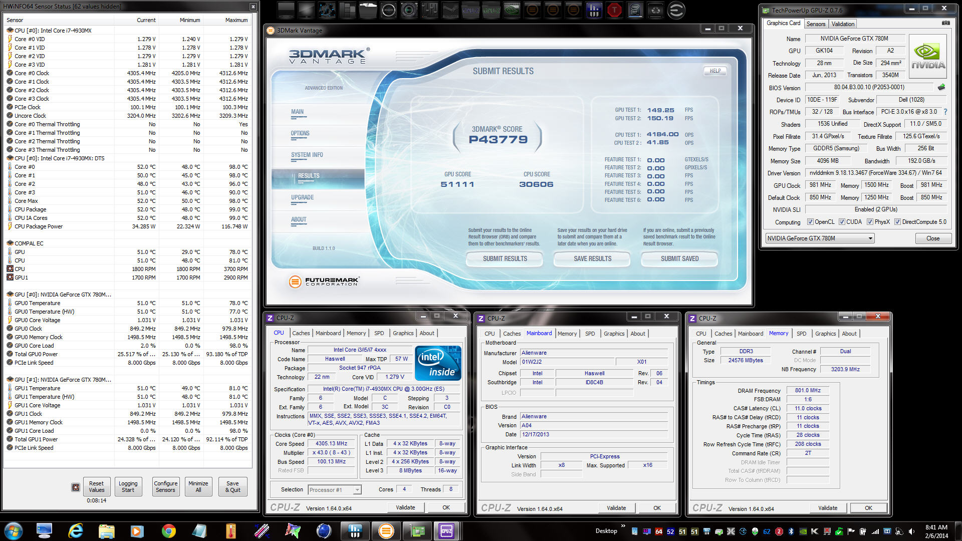Viewport: 962px width, 541px height.
Task: Launch the camera lens icon in top dock
Action: pyautogui.click(x=409, y=10)
